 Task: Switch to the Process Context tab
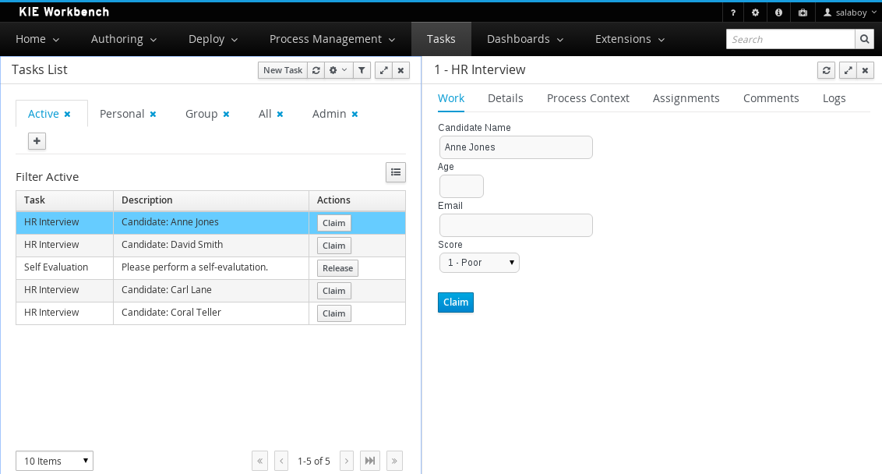(587, 98)
